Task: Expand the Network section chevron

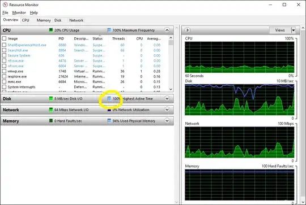Action: (x=167, y=110)
